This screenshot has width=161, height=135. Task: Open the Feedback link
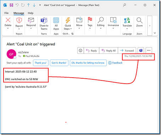[x=115, y=63]
